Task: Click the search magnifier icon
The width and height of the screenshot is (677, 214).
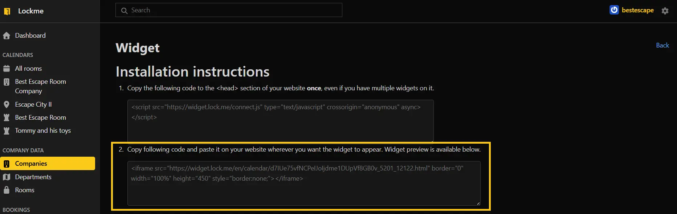Action: 124,11
